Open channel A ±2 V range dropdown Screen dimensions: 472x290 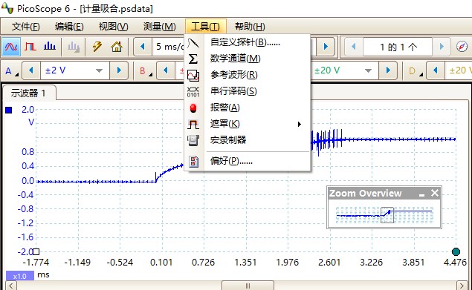click(99, 71)
